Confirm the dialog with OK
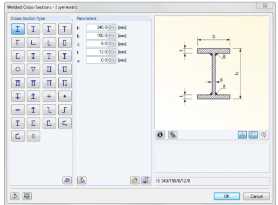Viewport: 278px width, 205px height. pos(227,196)
